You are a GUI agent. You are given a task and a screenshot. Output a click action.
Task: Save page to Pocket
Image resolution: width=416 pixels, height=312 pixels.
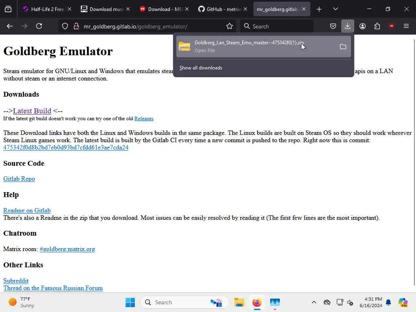pos(333,26)
